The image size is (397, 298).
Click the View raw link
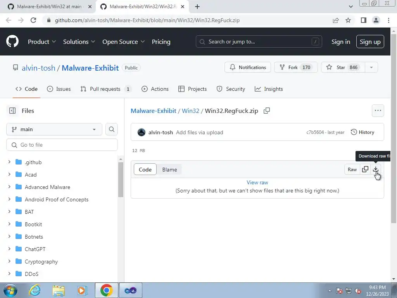pos(257,182)
